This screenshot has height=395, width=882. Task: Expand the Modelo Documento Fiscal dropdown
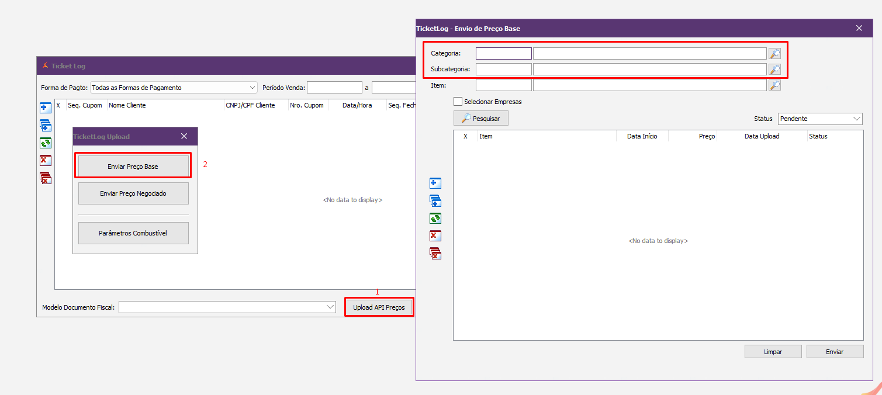coord(227,307)
